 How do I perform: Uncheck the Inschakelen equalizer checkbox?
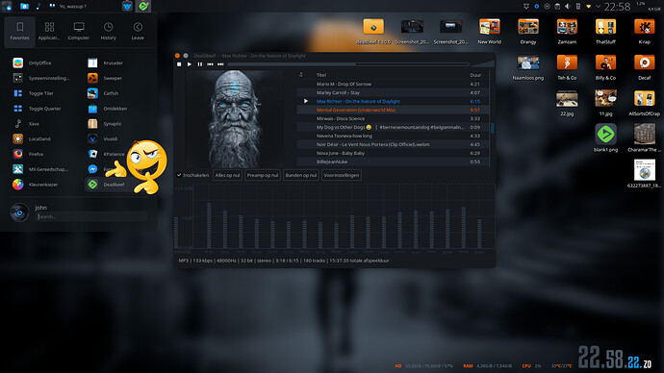tap(179, 175)
